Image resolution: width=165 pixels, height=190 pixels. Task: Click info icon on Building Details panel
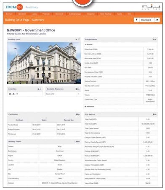77,141
